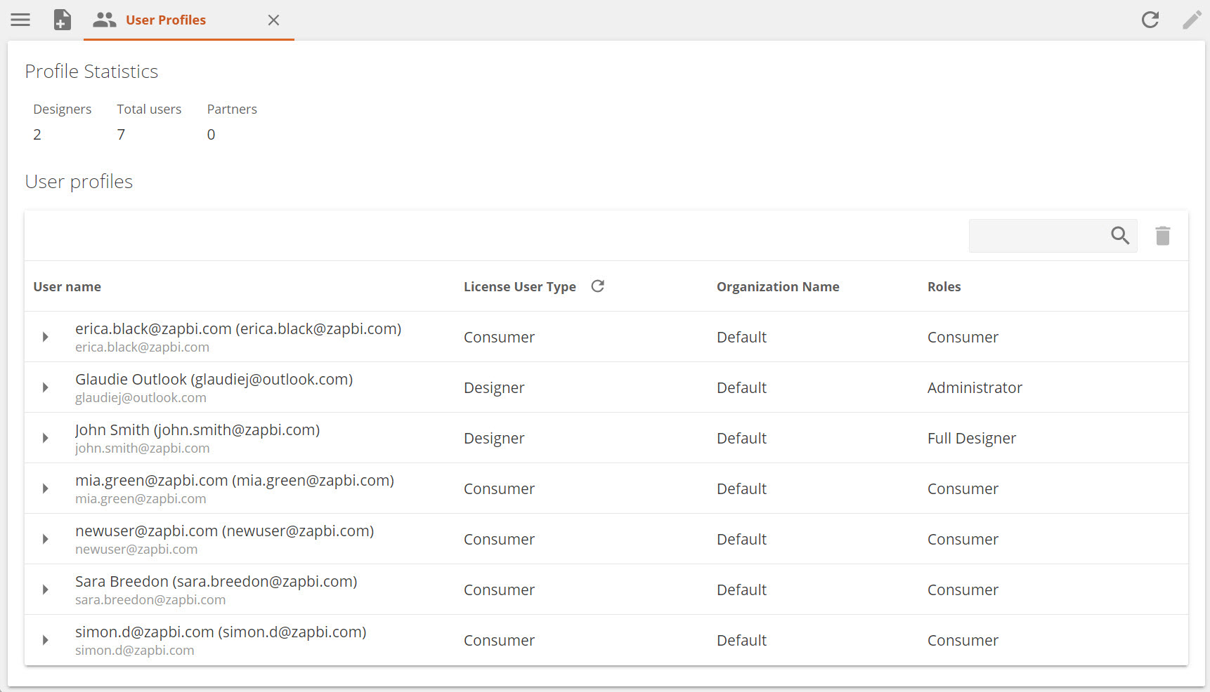Click the License User Type column header

click(x=519, y=286)
